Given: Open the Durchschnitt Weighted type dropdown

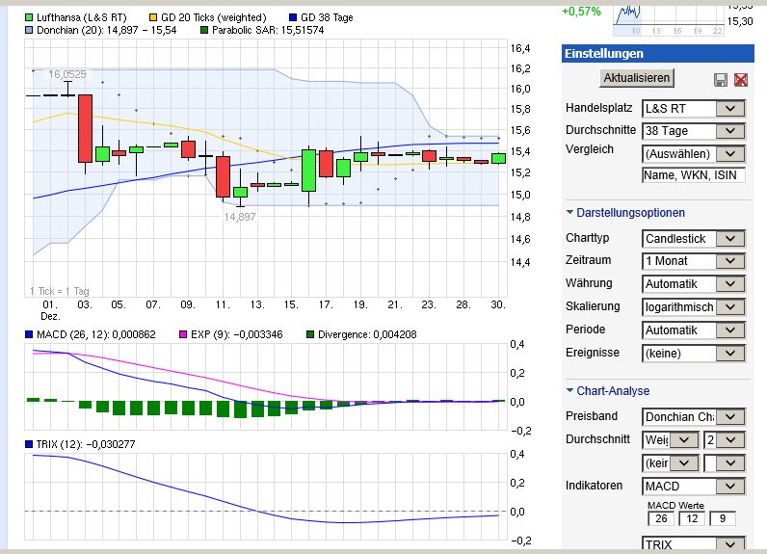Looking at the screenshot, I should (x=670, y=439).
